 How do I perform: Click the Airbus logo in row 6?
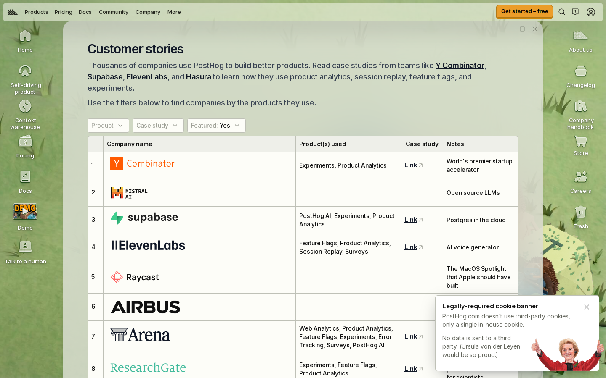145,307
